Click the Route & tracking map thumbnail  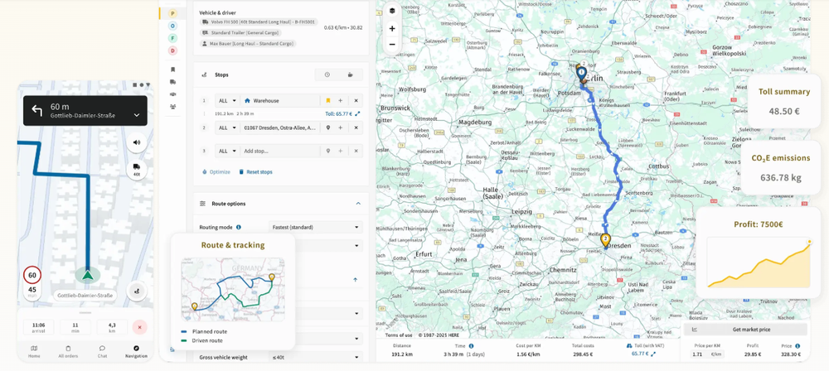point(233,290)
